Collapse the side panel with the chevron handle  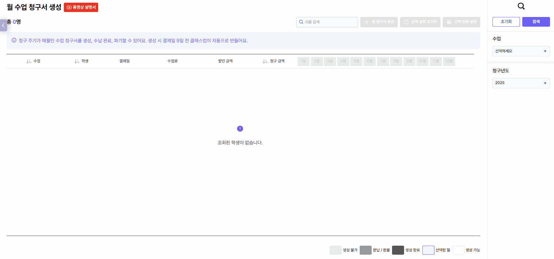(3, 25)
